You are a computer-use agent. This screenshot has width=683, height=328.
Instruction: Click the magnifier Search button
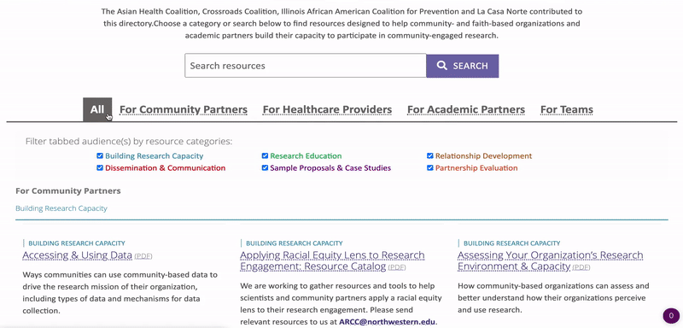point(462,66)
